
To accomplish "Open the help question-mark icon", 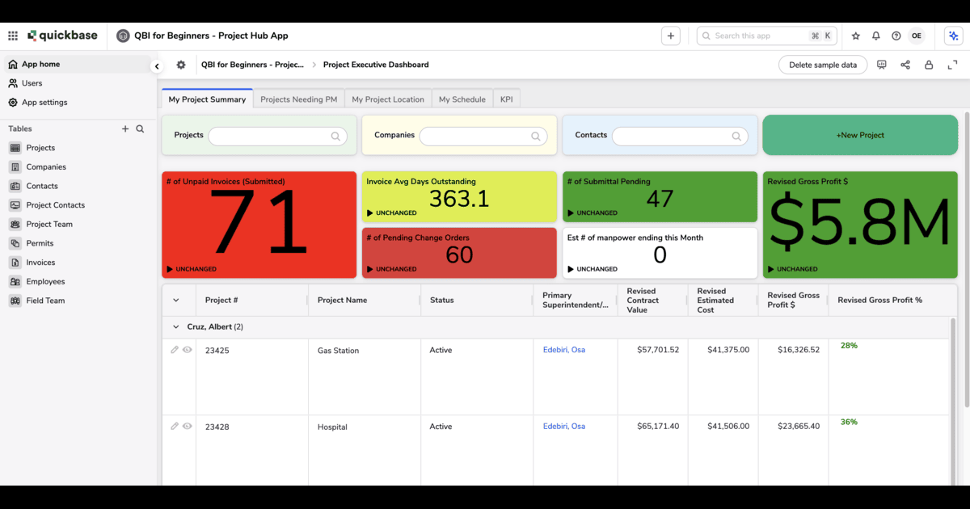I will click(x=896, y=36).
